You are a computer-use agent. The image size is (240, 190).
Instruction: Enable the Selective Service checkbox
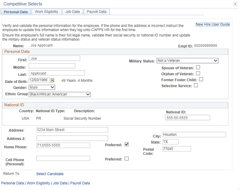pyautogui.click(x=196, y=85)
